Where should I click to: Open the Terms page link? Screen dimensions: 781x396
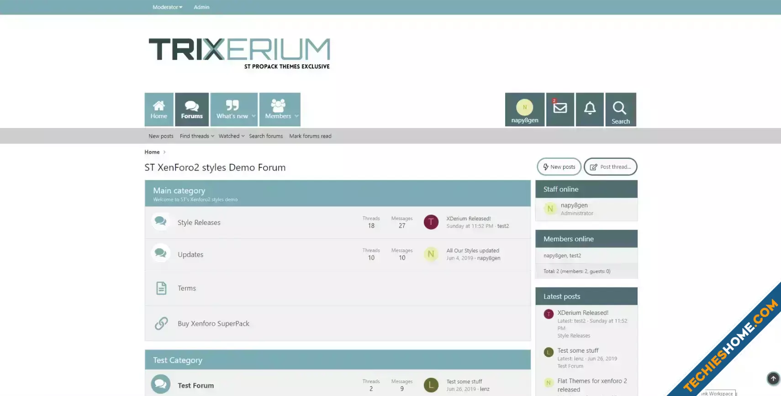click(187, 288)
